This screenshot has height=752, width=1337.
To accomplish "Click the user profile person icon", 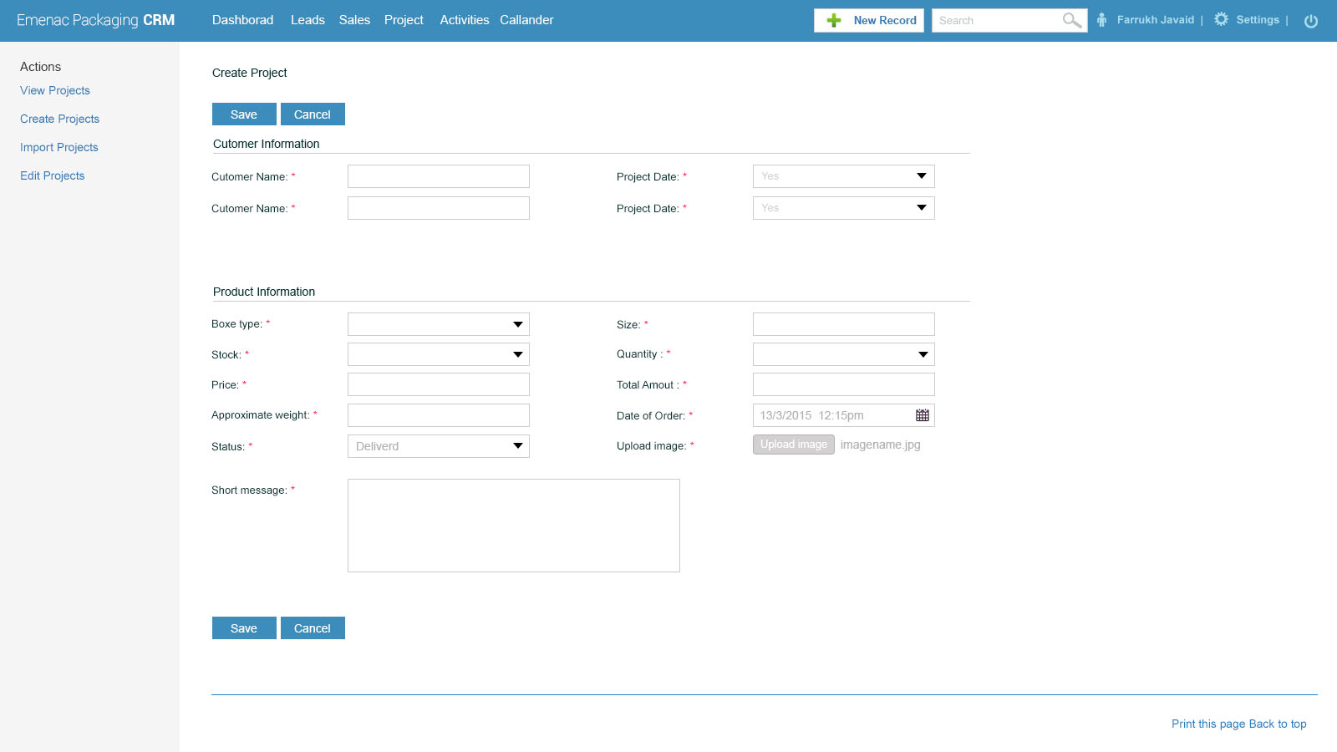I will (x=1102, y=20).
